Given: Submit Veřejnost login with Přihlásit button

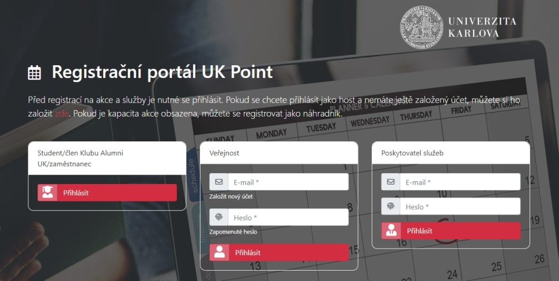Looking at the screenshot, I should (279, 252).
